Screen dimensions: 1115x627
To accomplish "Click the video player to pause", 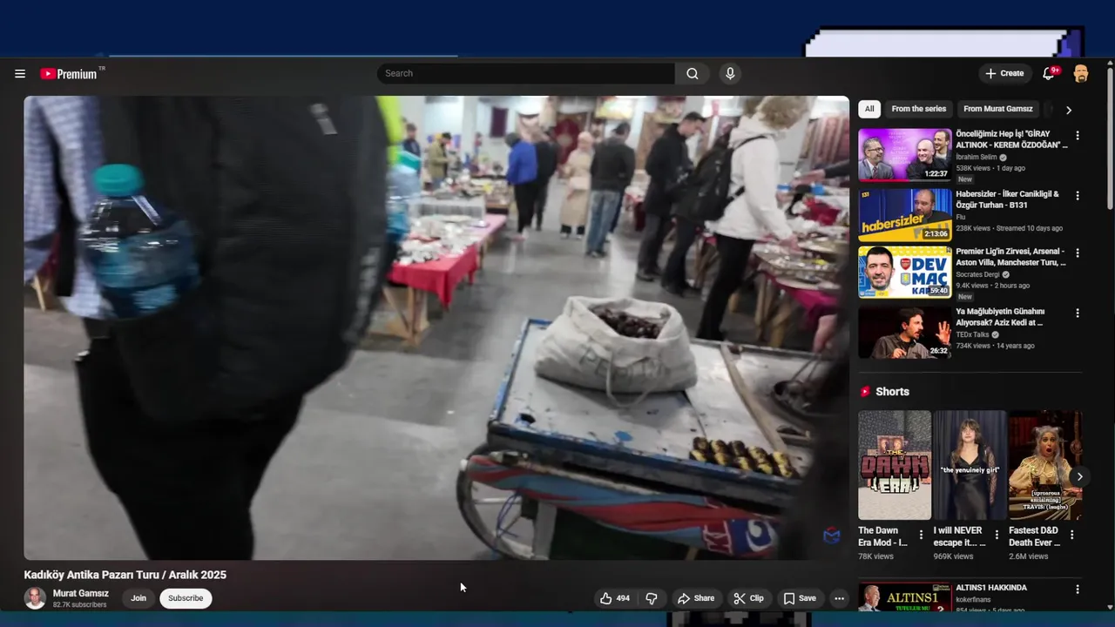I will click(436, 327).
